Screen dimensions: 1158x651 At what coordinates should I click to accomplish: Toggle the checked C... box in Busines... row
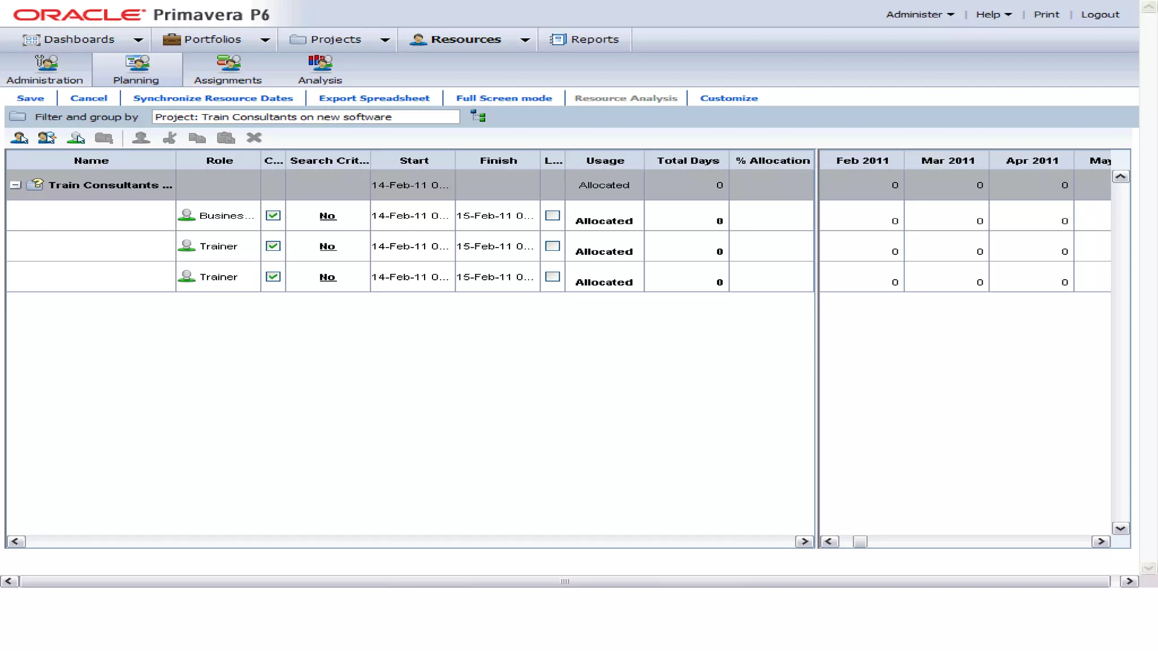(273, 215)
